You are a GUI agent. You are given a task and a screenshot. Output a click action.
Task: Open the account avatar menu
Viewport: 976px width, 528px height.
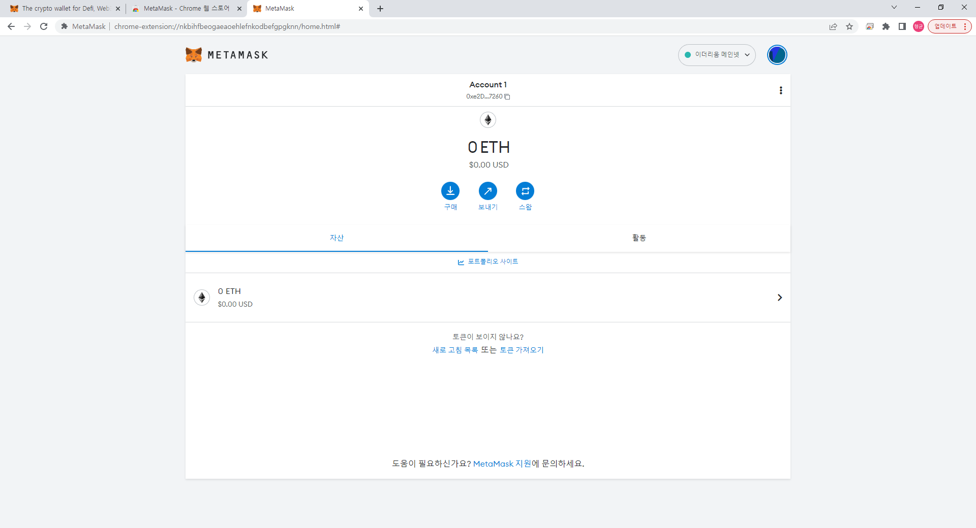[x=777, y=55]
